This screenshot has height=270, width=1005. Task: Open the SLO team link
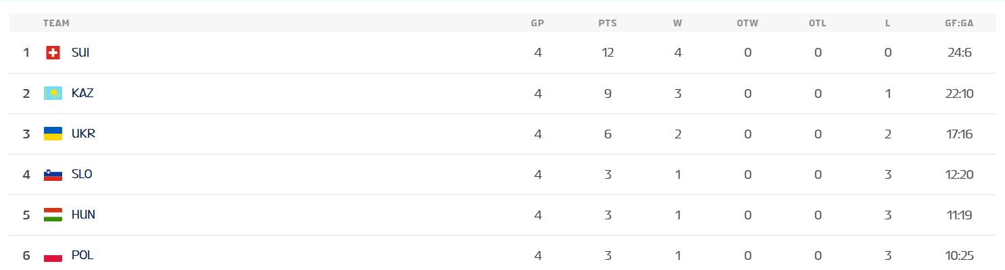pos(82,174)
